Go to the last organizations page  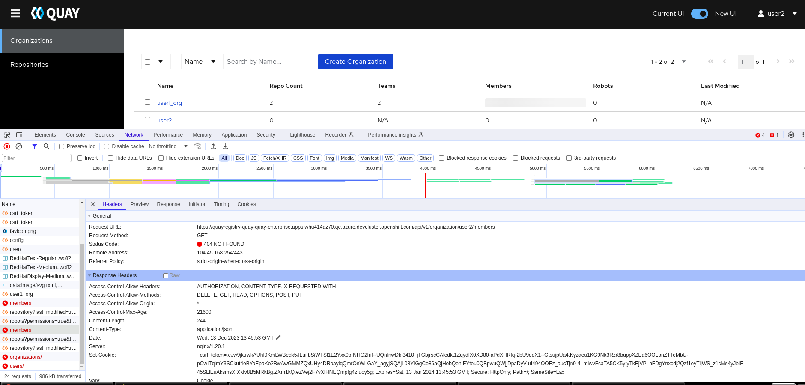point(792,62)
